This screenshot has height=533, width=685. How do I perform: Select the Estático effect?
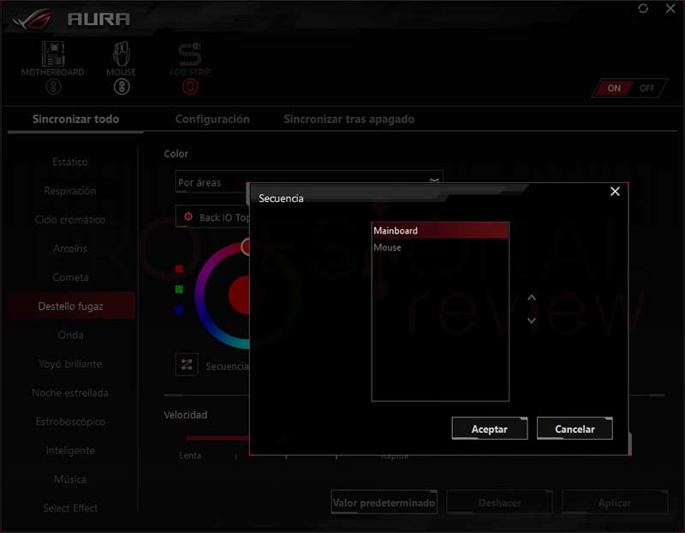(x=70, y=162)
